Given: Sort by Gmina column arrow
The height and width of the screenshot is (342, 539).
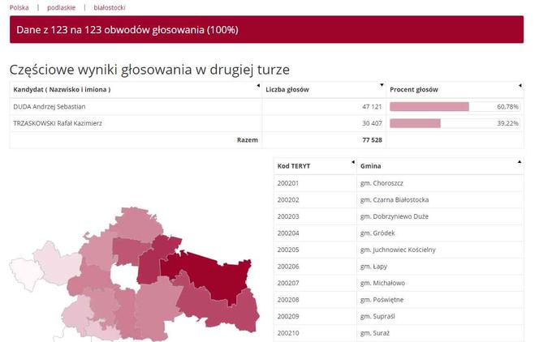Looking at the screenshot, I should coord(520,161).
